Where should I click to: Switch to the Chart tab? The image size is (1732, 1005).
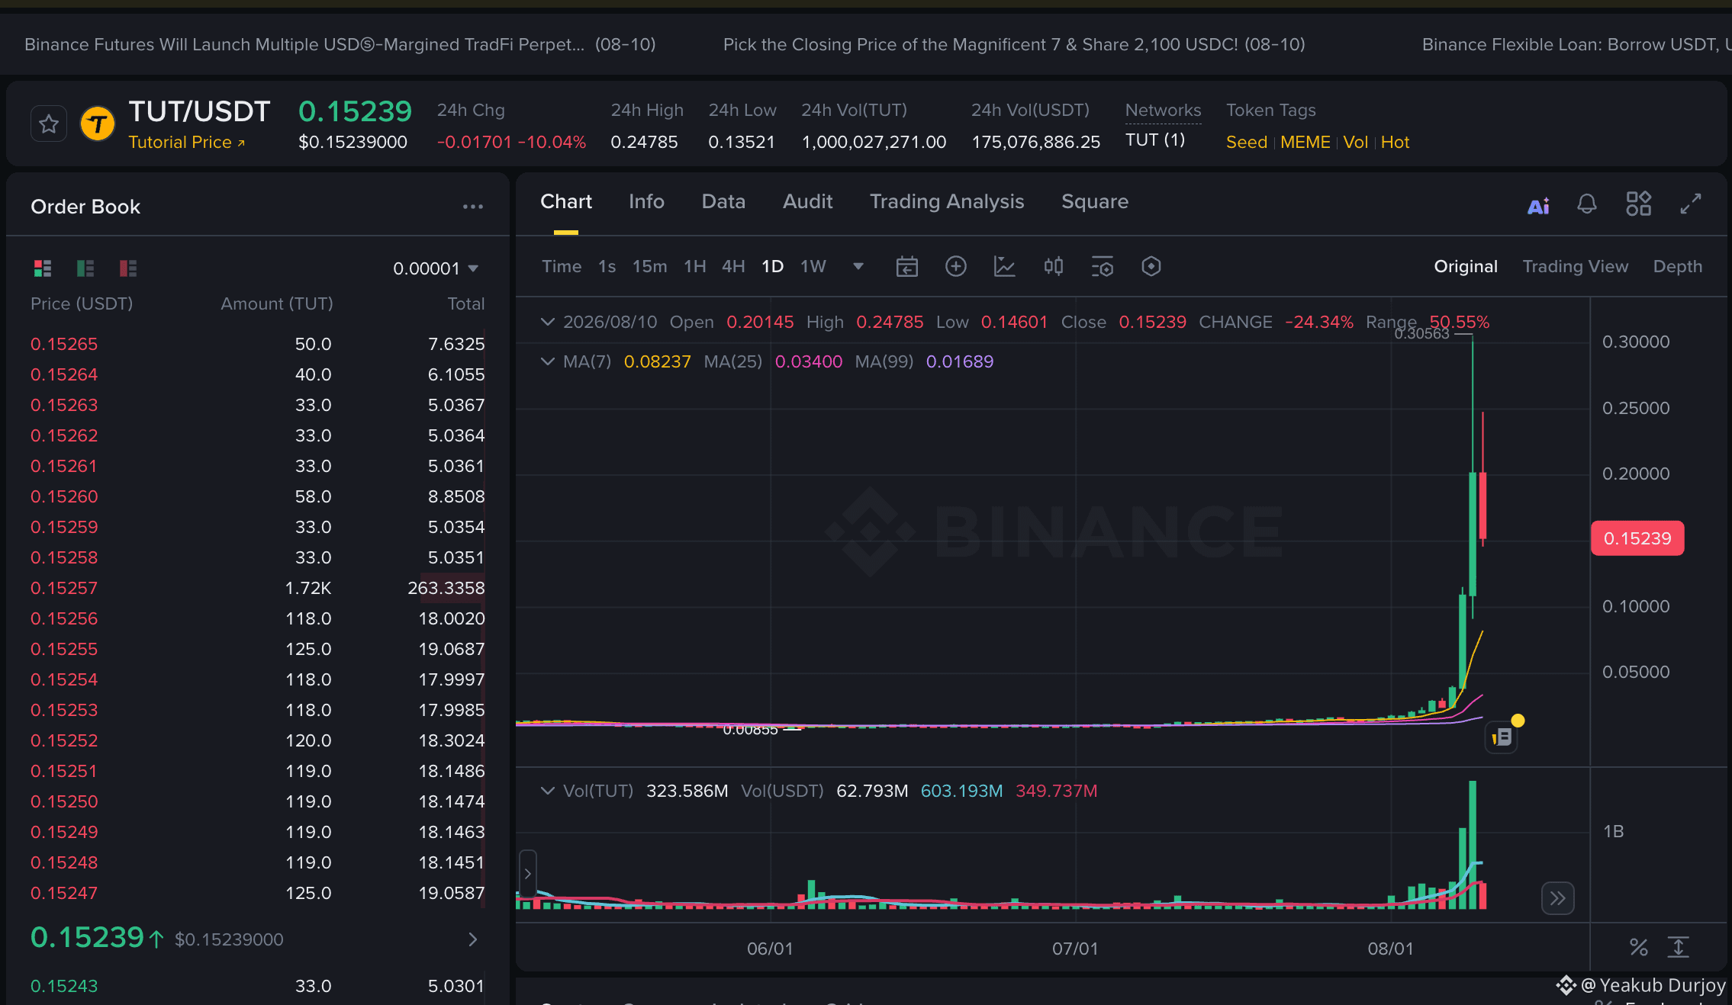(566, 201)
